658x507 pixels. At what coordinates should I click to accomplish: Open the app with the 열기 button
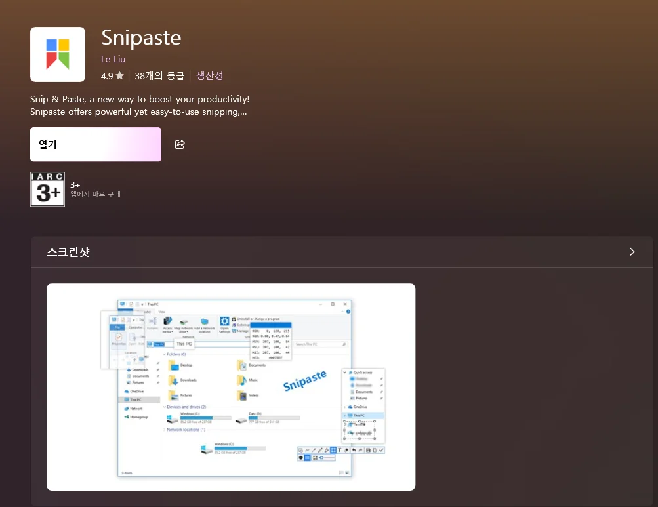[96, 144]
